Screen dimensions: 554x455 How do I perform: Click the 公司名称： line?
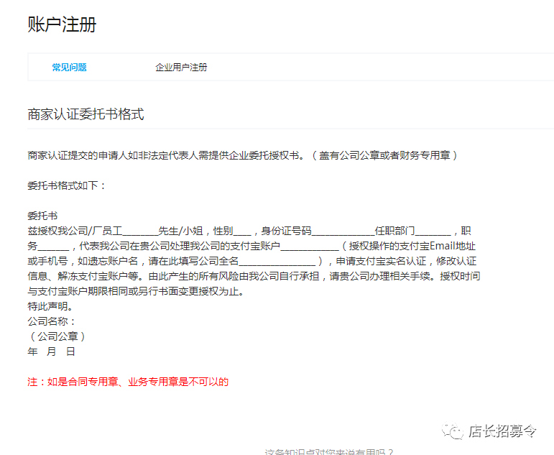coord(52,321)
